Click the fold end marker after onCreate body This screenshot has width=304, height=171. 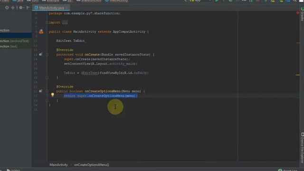[47, 77]
